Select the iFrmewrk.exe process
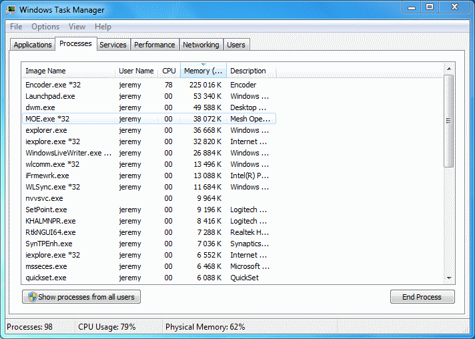 149,176
